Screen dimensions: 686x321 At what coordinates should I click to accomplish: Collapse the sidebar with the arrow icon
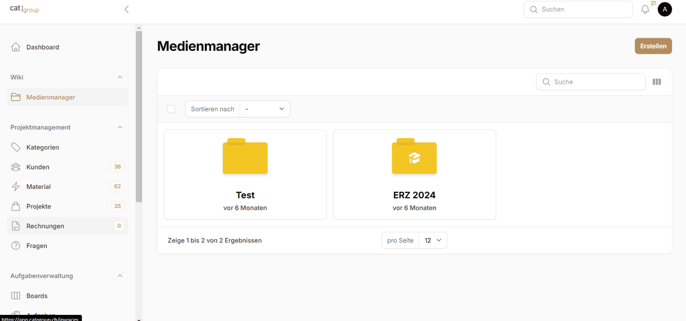pos(127,9)
